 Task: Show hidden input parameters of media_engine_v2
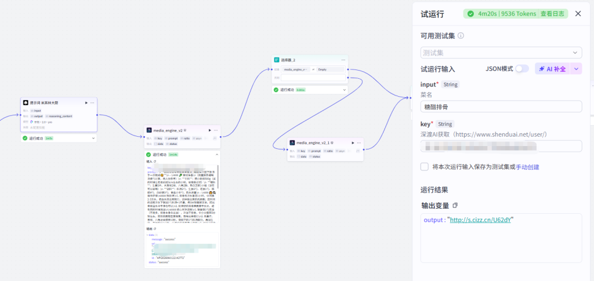(x=215, y=138)
